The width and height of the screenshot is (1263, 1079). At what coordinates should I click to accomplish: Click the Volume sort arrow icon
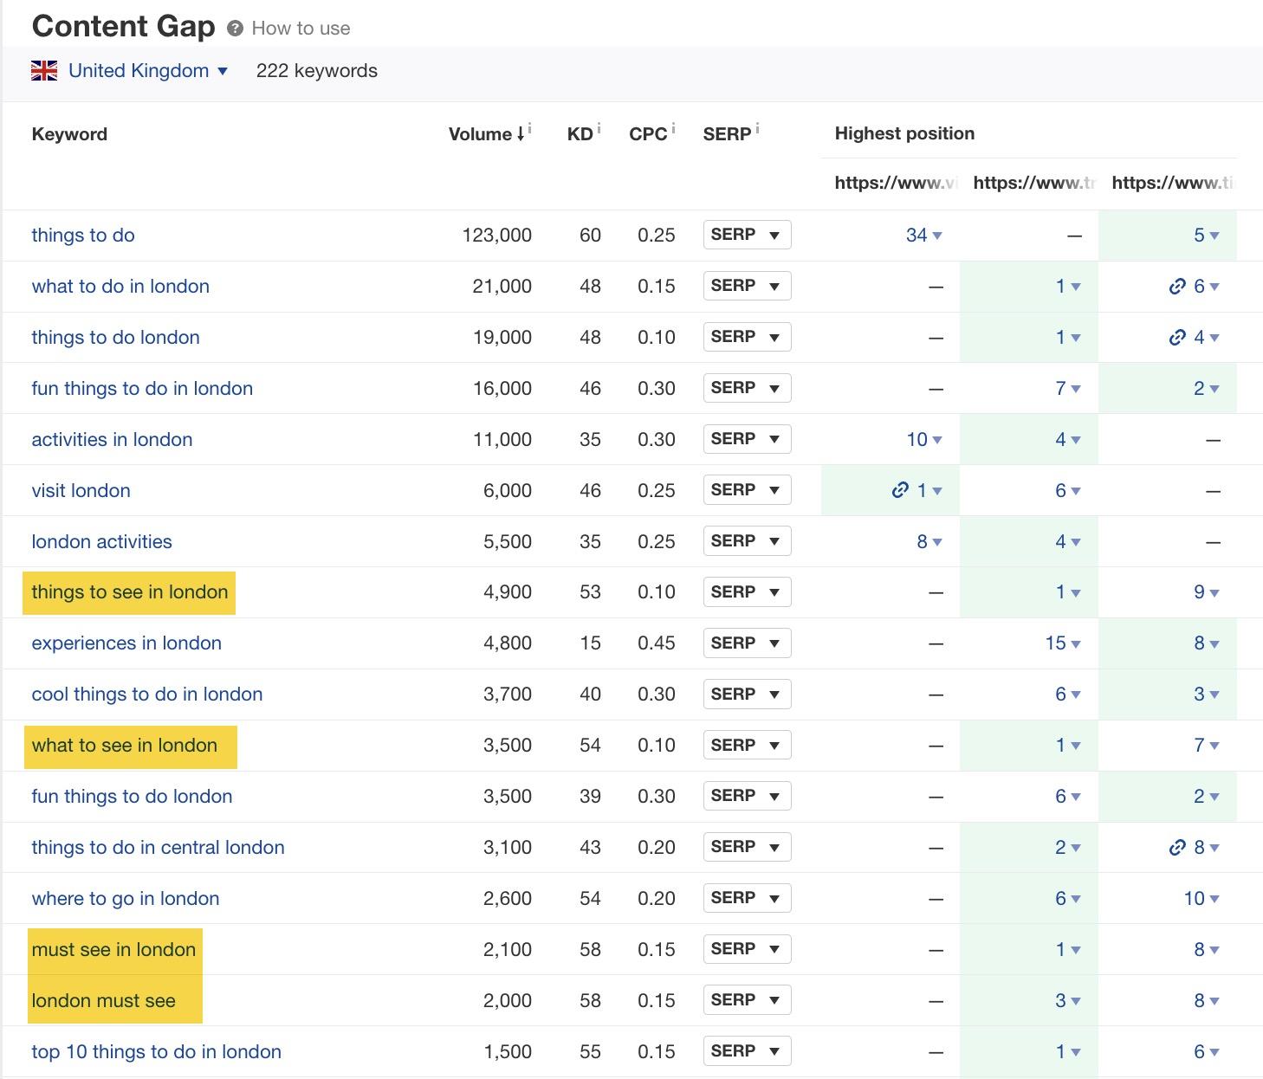coord(521,133)
